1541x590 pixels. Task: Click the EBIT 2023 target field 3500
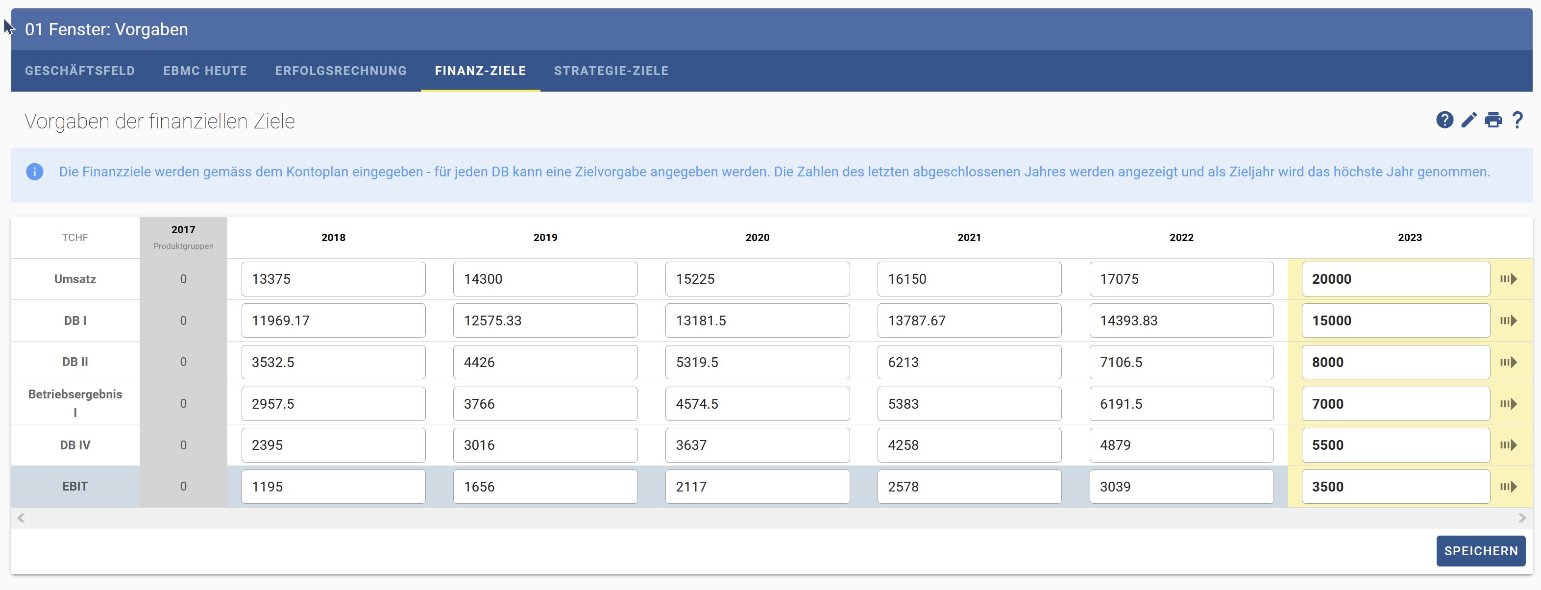click(1395, 487)
